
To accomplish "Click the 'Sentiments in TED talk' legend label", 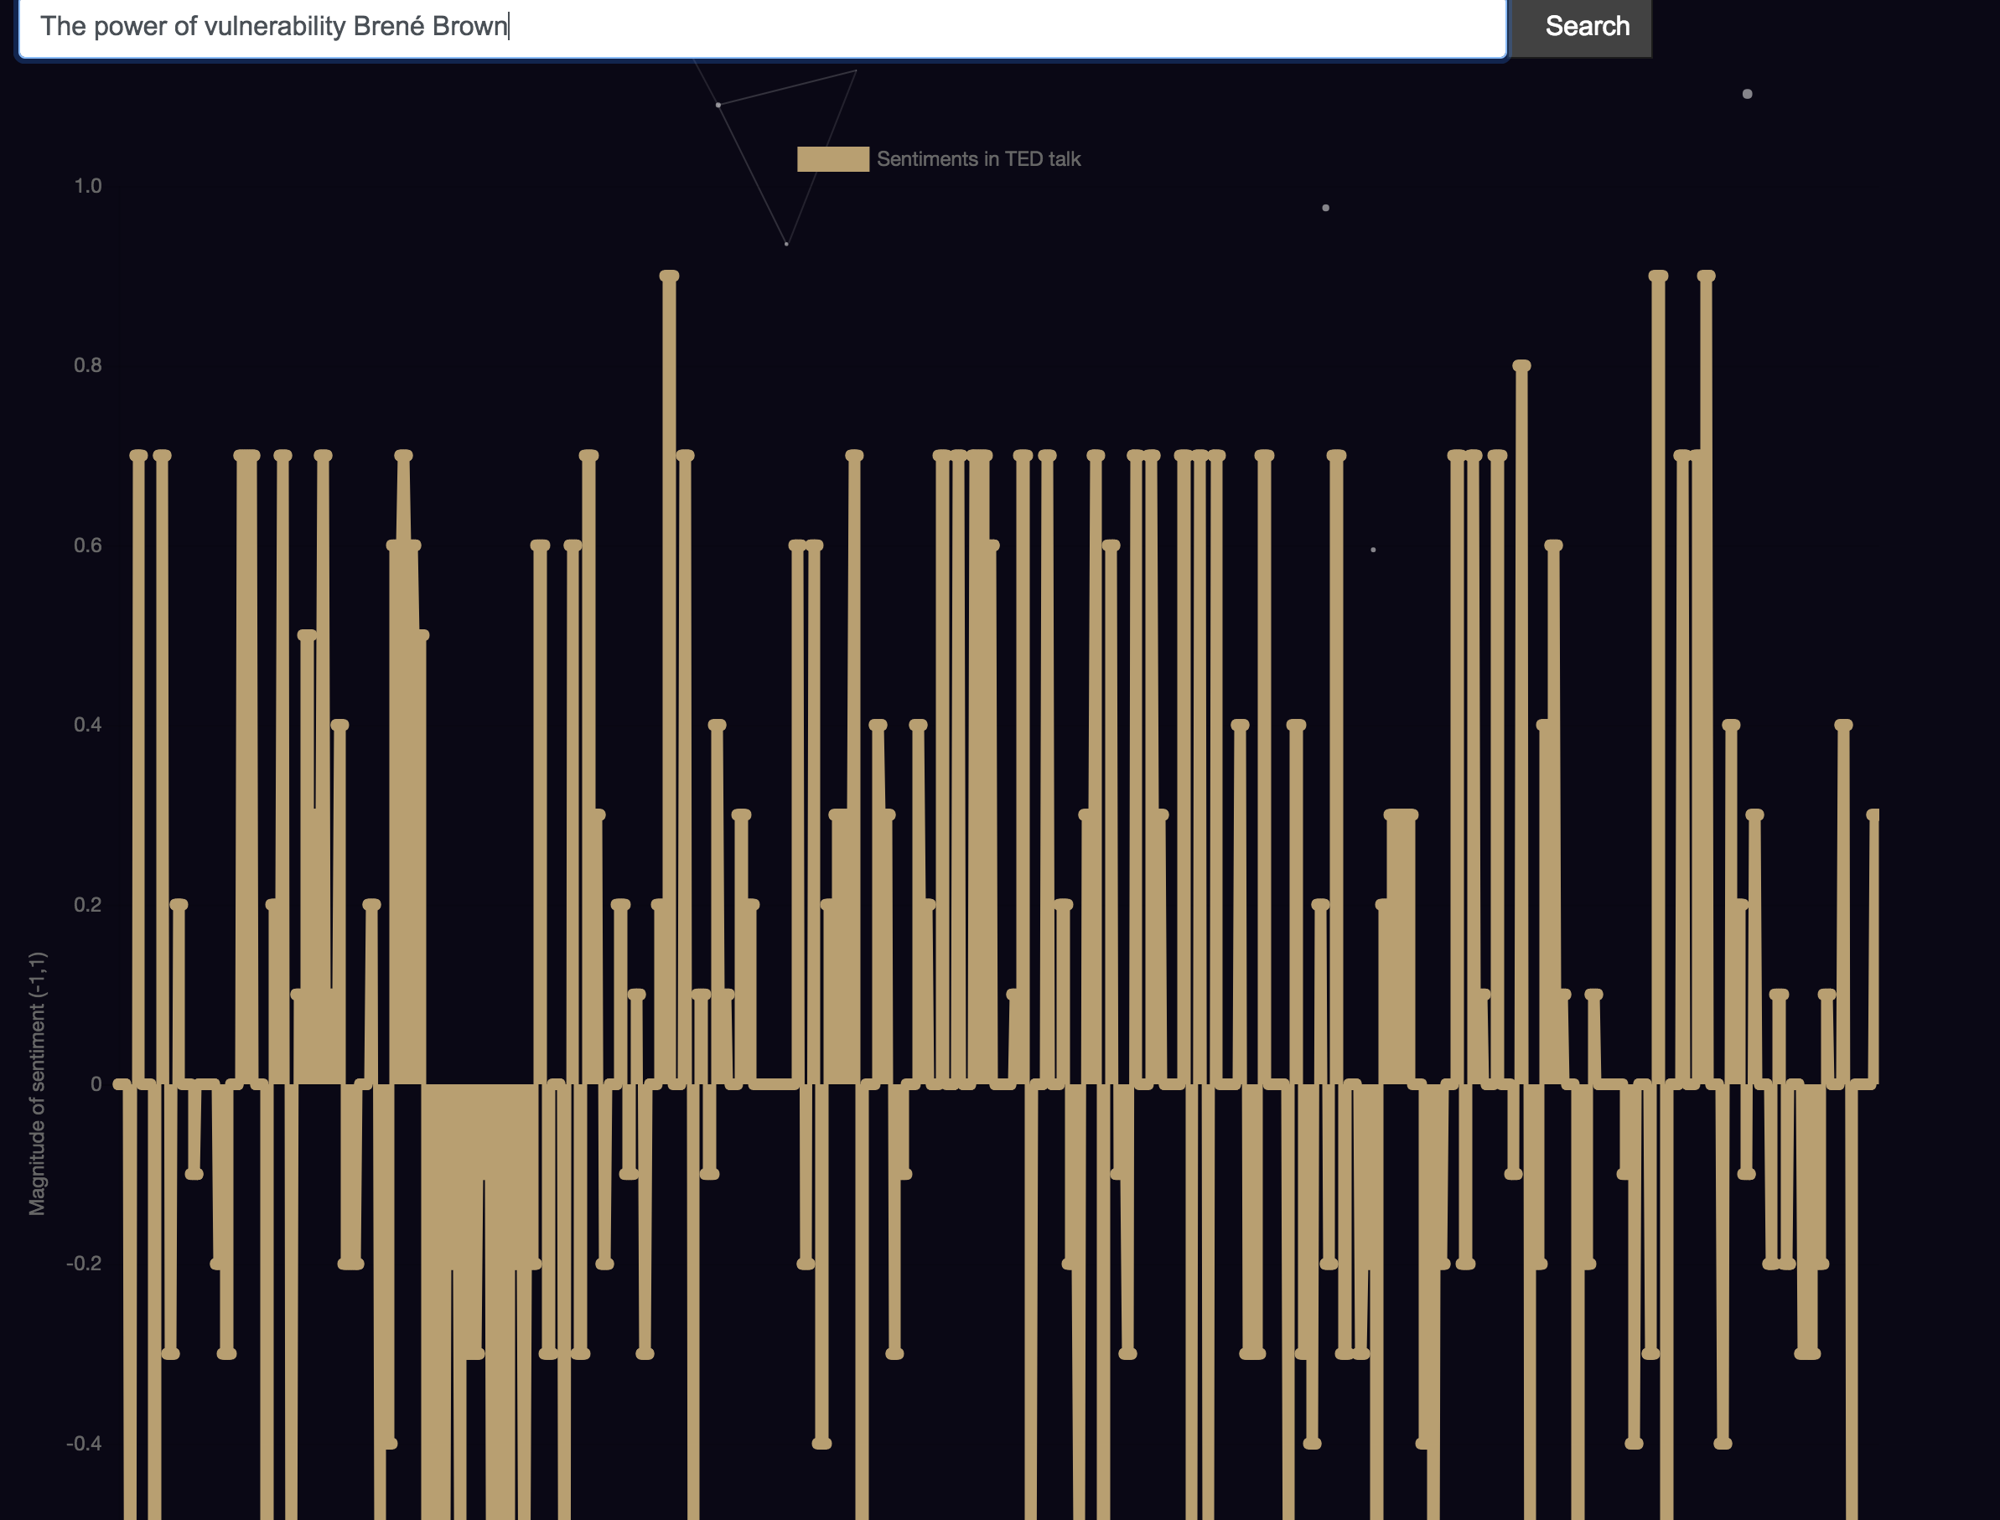I will (978, 159).
